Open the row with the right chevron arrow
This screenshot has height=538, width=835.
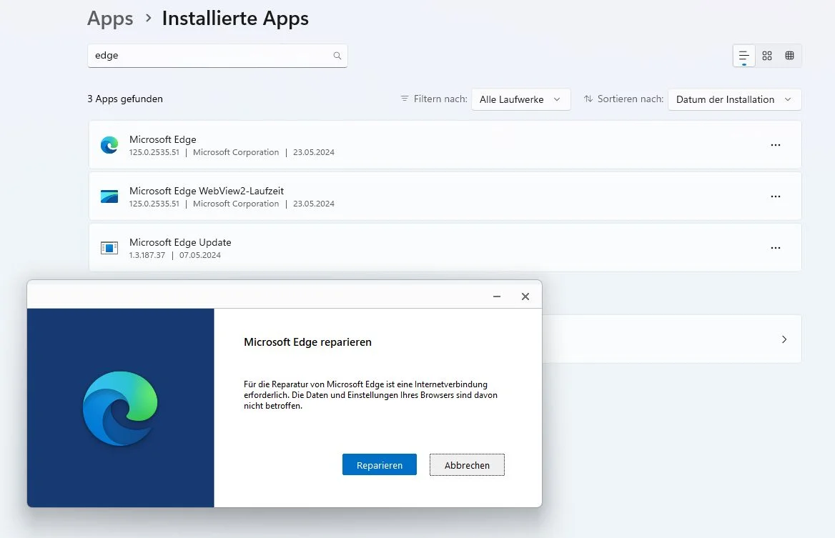tap(672, 339)
